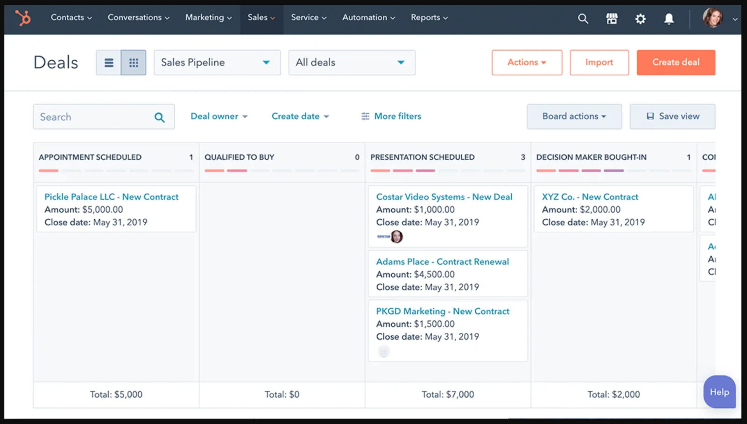Image resolution: width=747 pixels, height=424 pixels.
Task: Open the PKGD Marketing - New Contract deal
Action: tap(443, 311)
